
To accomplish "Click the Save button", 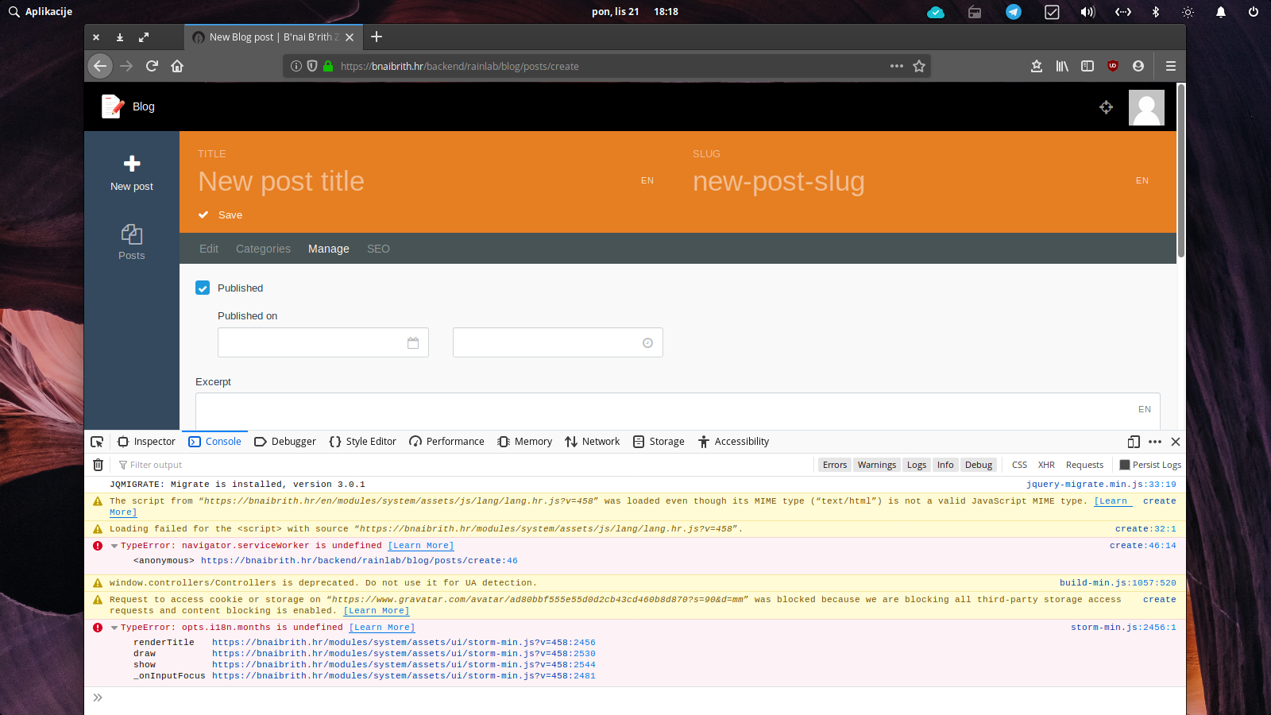I will point(221,214).
